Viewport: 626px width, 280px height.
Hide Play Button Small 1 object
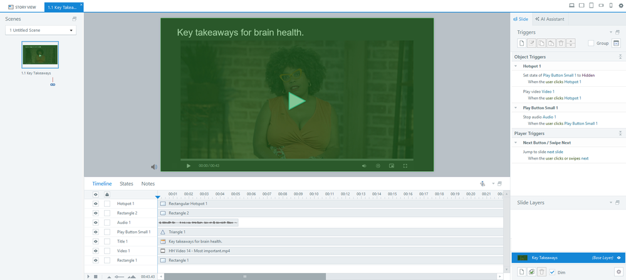[x=95, y=232]
